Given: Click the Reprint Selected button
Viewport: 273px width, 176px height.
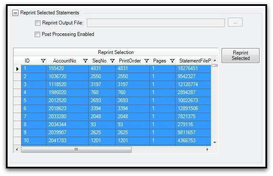Looking at the screenshot, I should (241, 55).
